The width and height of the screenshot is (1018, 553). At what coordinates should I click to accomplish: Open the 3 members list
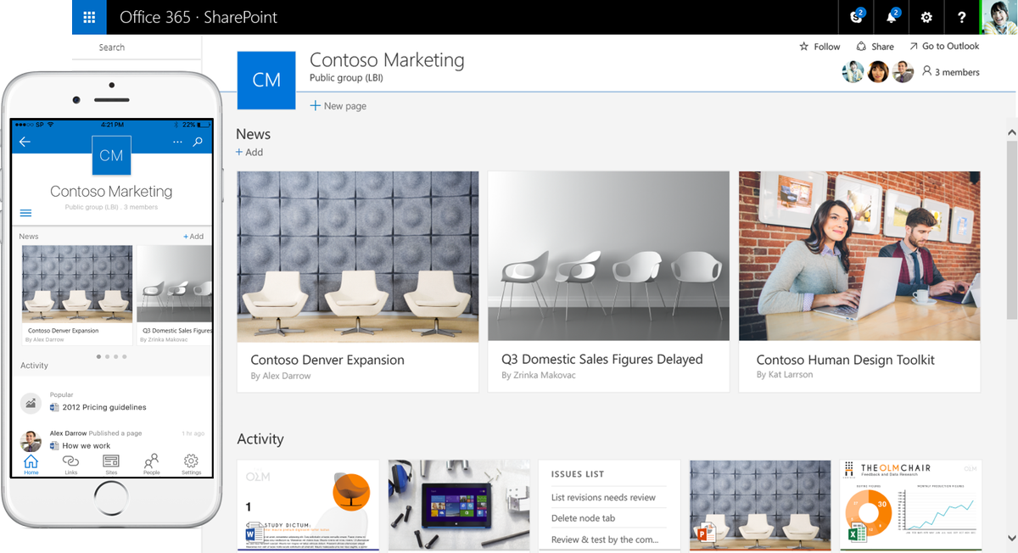click(950, 72)
